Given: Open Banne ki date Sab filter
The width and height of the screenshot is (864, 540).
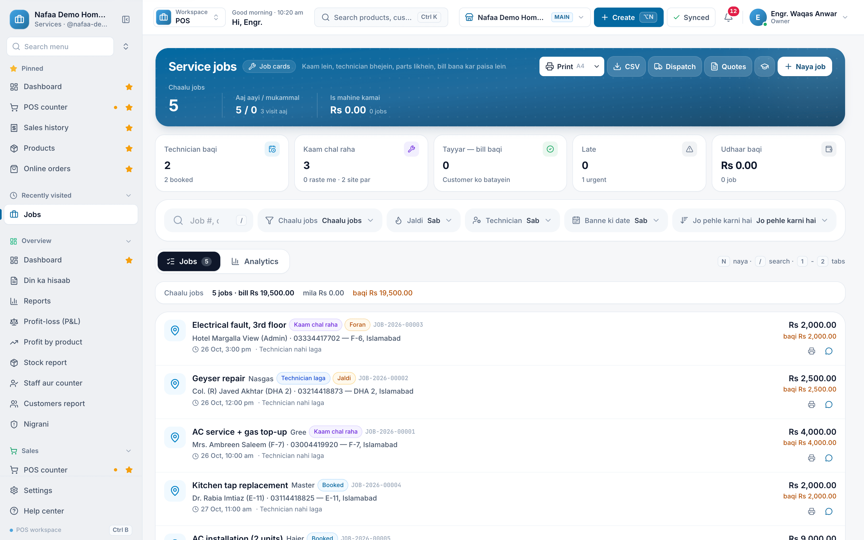Looking at the screenshot, I should (616, 220).
